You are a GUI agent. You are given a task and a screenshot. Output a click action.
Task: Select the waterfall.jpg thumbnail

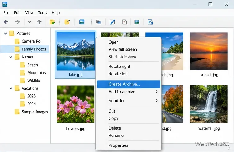pos(209,104)
